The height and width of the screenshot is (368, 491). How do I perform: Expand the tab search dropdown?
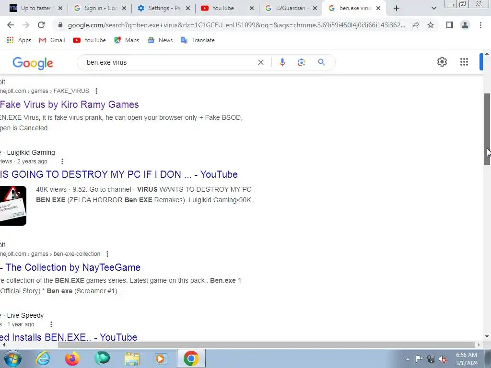tap(433, 9)
